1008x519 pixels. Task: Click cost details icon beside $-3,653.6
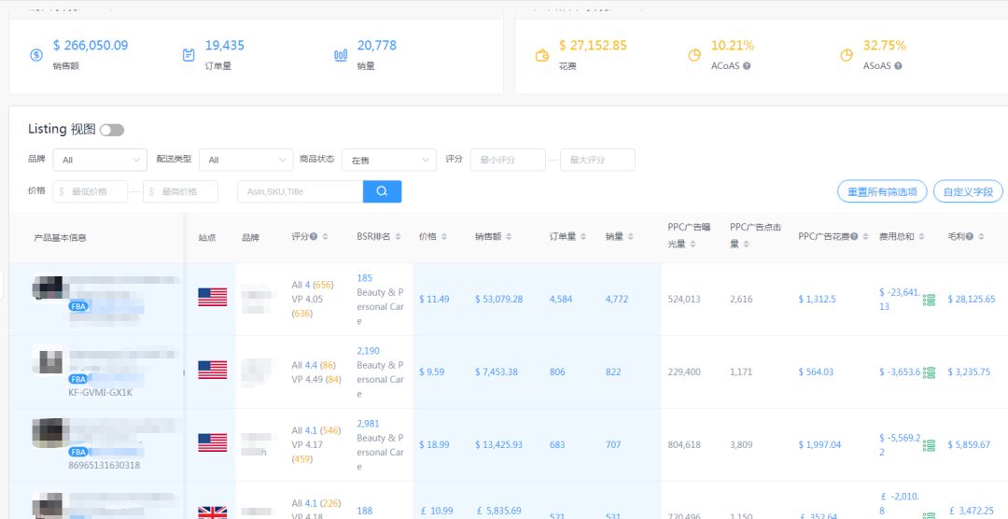click(x=929, y=372)
